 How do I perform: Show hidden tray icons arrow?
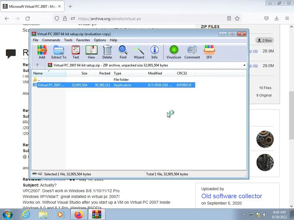pyautogui.click(x=244, y=215)
